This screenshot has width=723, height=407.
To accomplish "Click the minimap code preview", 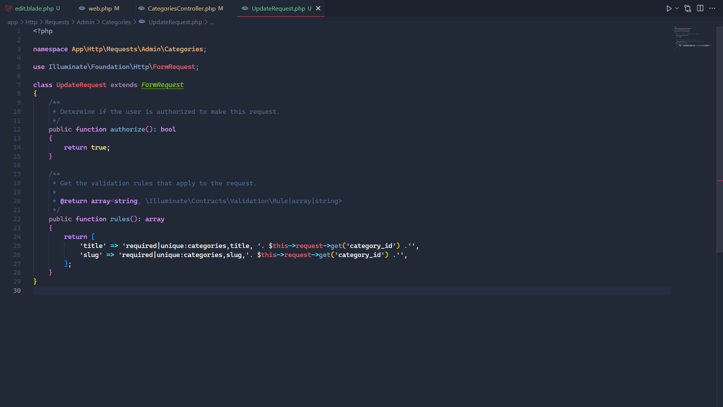I will point(693,38).
